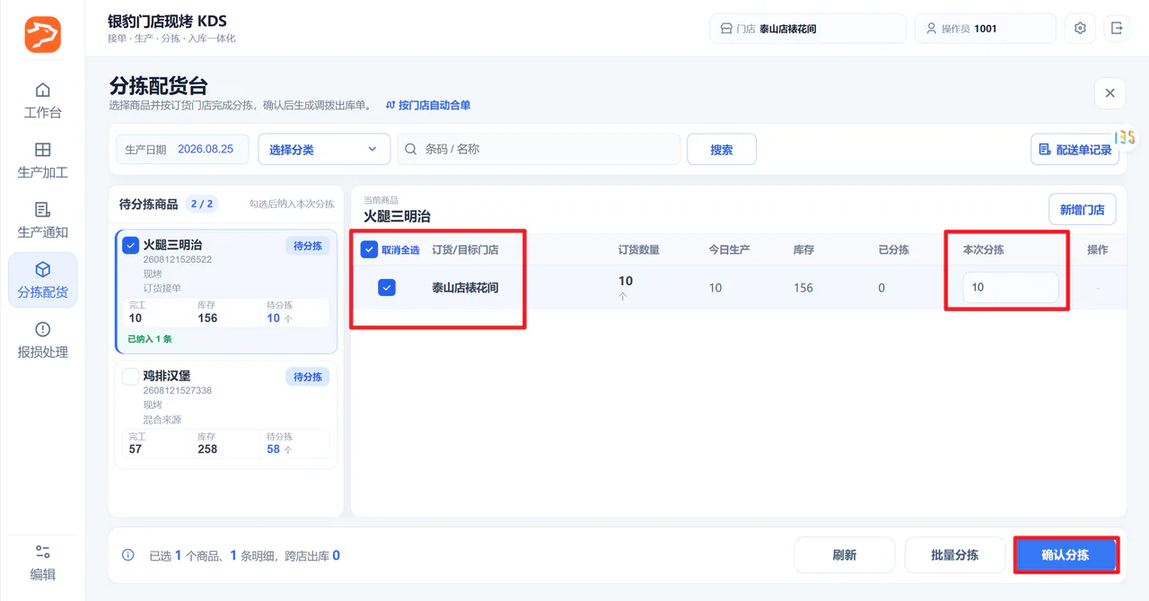Open the 门店 泰山店裱花间 selector
This screenshot has width=1149, height=601.
(x=808, y=29)
